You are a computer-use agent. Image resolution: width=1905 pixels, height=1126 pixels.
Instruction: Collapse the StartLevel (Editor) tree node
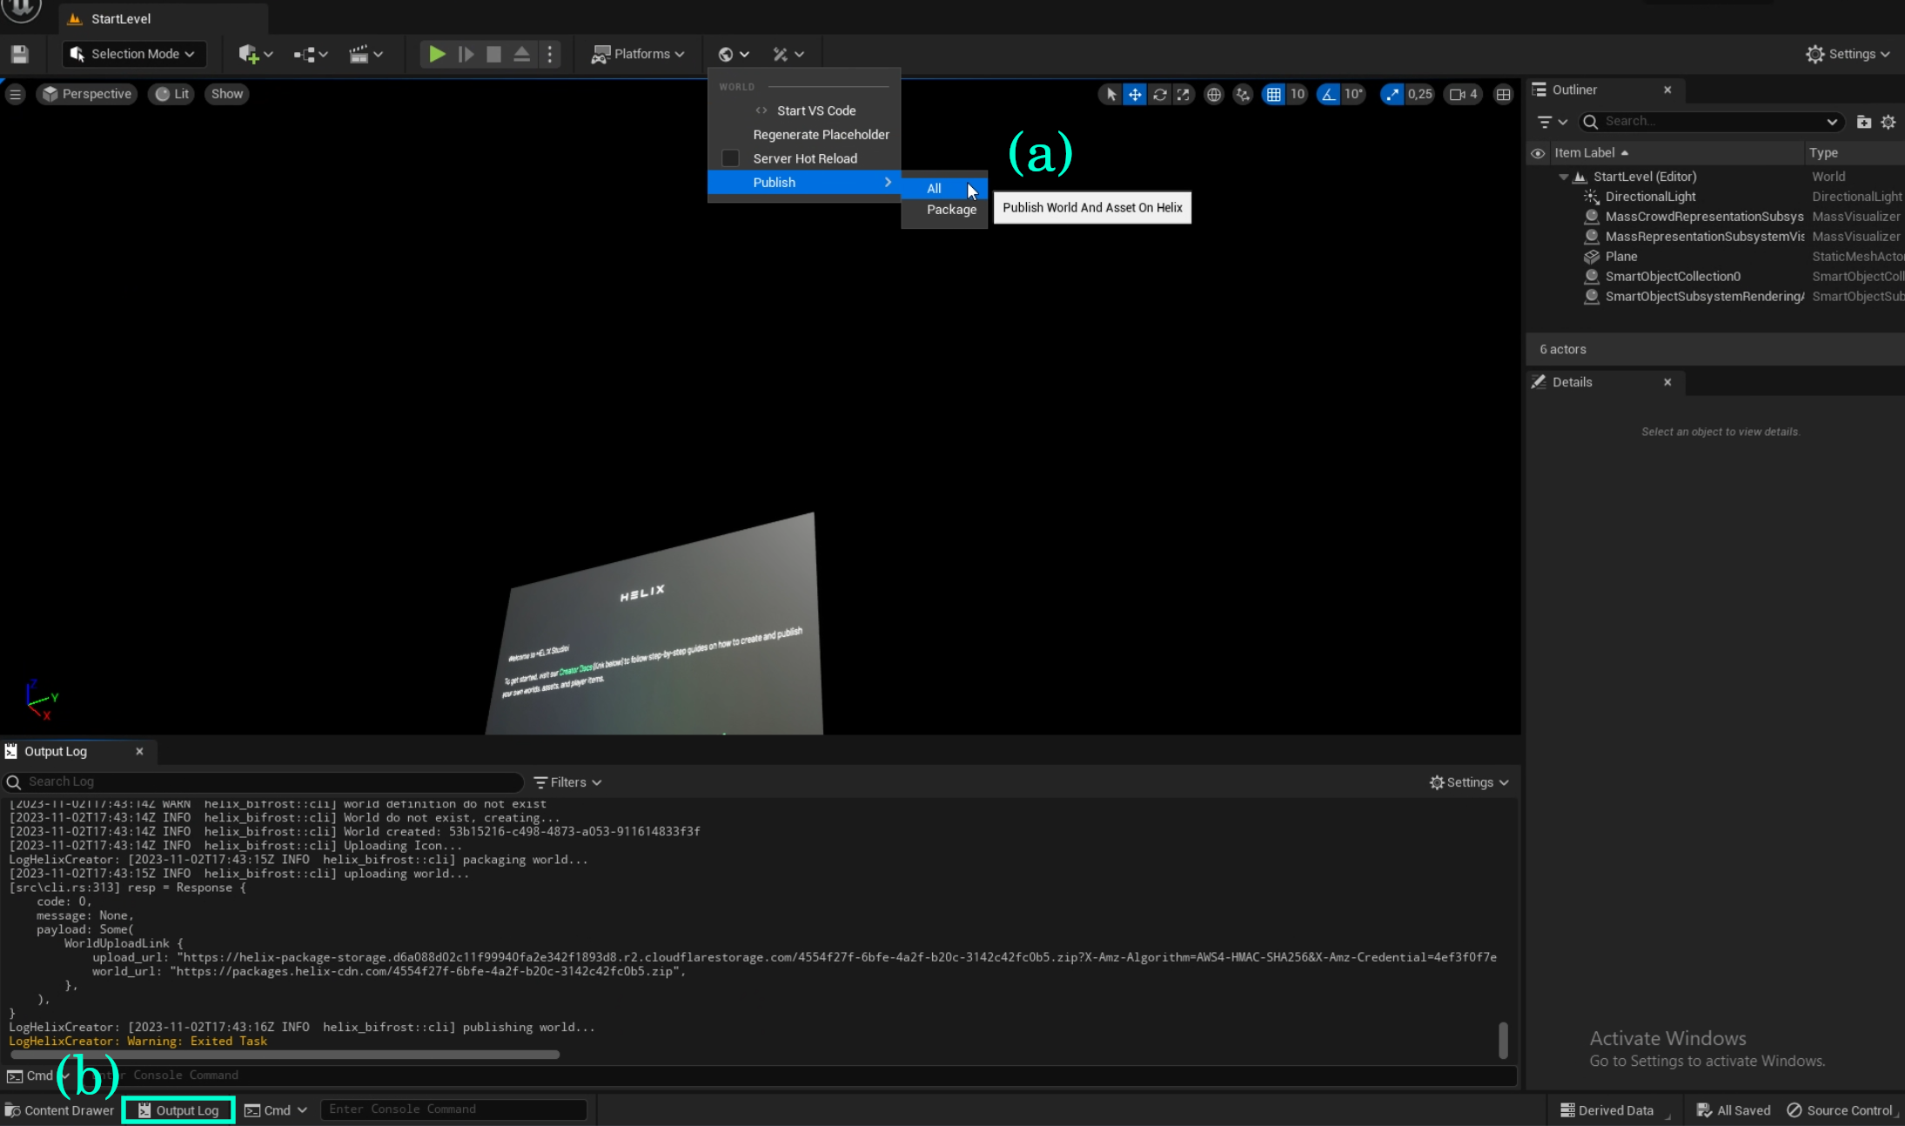tap(1564, 177)
